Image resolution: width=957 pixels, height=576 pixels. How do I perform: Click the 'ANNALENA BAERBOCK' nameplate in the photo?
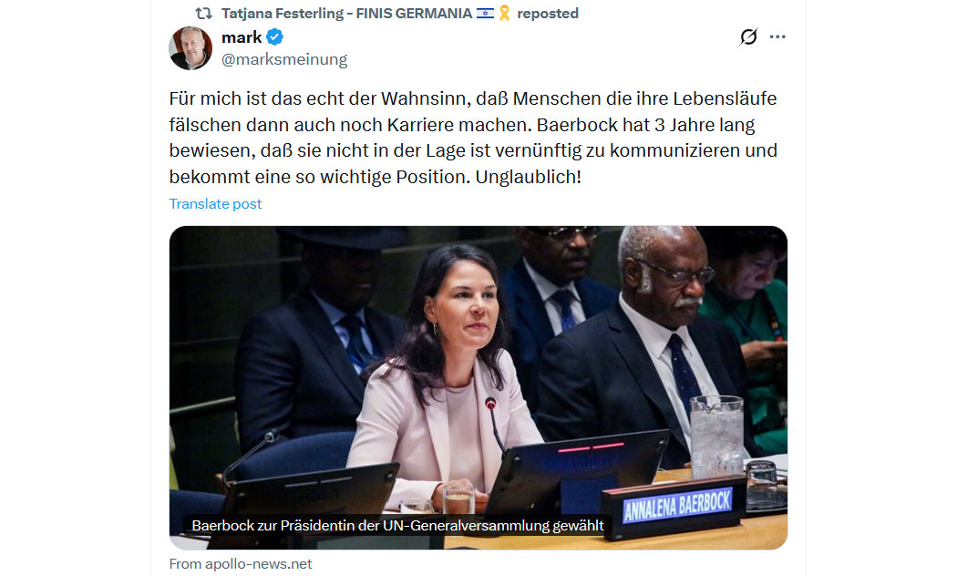(x=676, y=506)
